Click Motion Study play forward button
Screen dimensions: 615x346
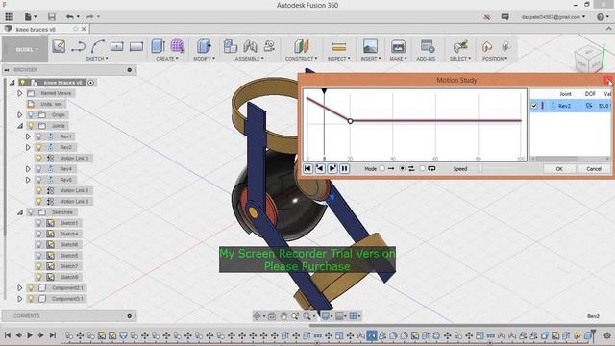[x=332, y=169]
